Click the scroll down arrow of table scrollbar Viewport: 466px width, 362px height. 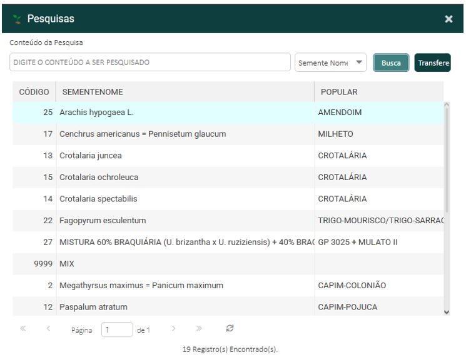pos(446,312)
